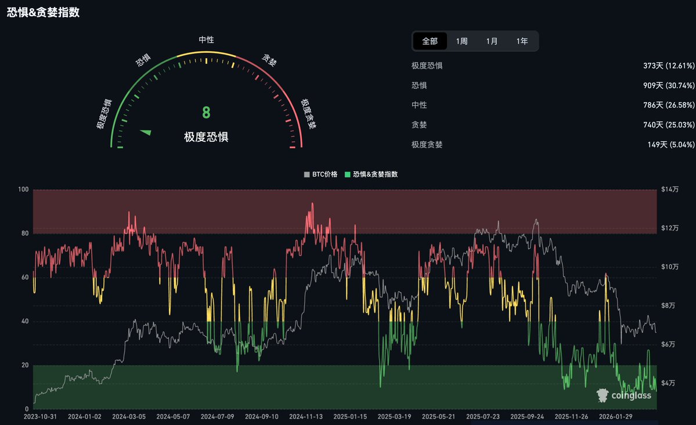Click the gray BTC价格 legend swatch

pos(306,175)
